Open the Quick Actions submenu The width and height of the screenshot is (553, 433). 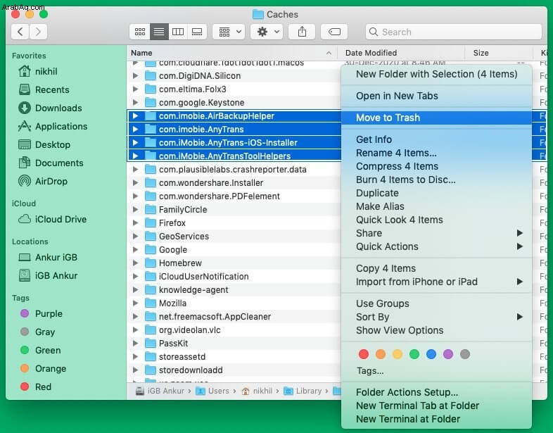436,246
